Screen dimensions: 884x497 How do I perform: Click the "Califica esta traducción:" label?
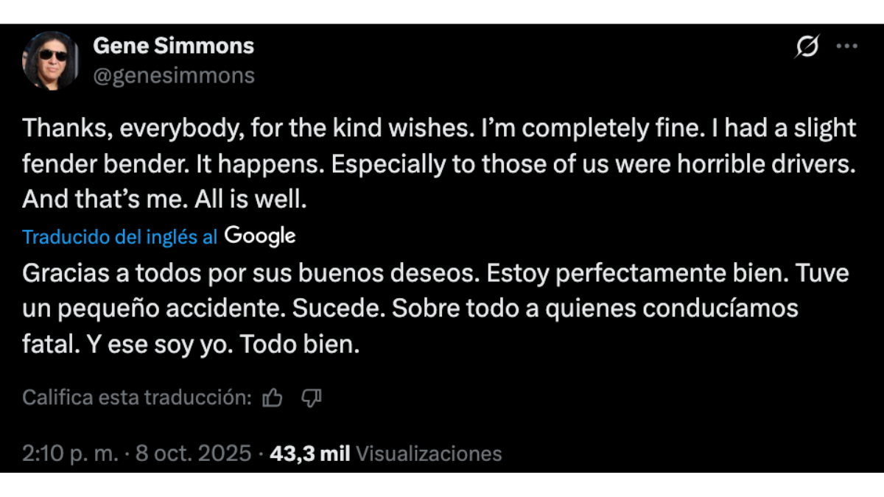click(137, 398)
